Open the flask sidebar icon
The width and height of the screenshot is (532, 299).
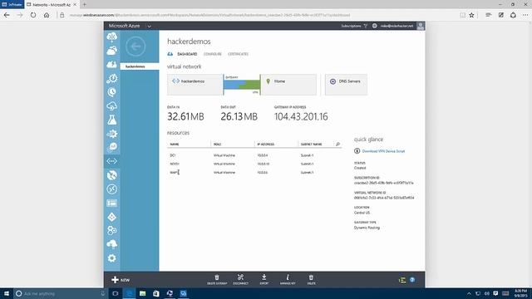point(112,120)
